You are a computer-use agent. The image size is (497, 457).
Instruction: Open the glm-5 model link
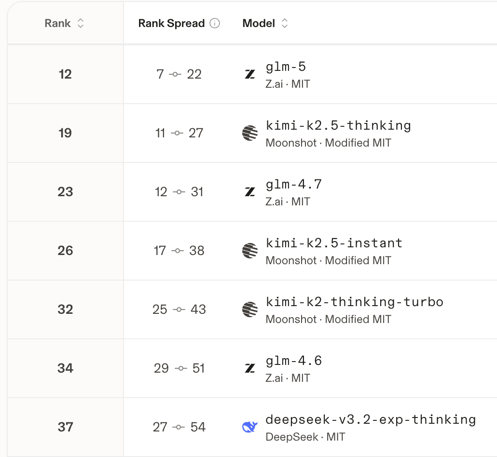286,67
